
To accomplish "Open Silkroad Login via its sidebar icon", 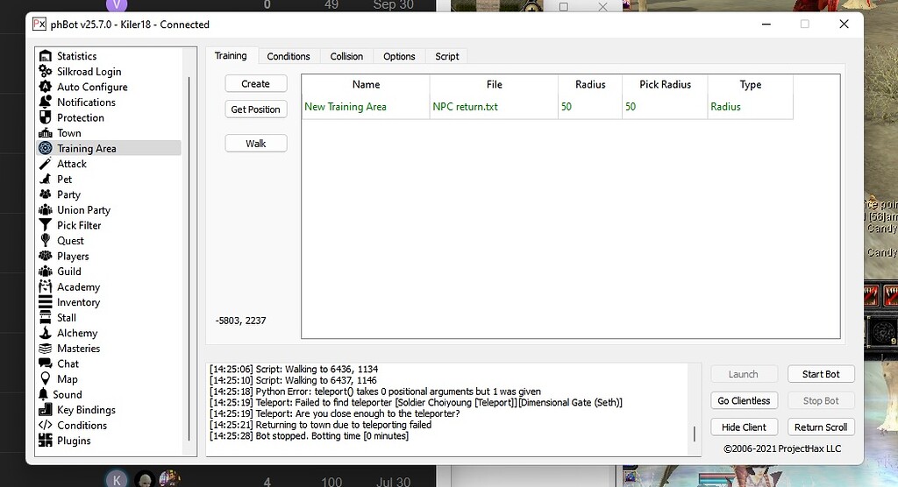I will coord(46,72).
